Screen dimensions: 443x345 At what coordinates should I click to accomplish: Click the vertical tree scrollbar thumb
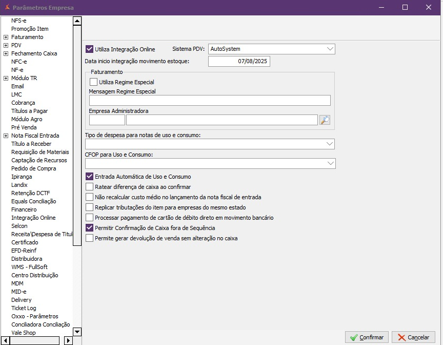(x=77, y=136)
